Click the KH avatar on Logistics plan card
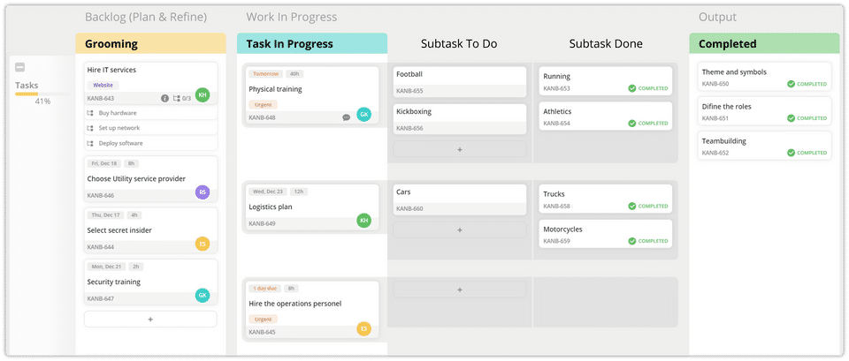849x361 pixels. pos(363,220)
